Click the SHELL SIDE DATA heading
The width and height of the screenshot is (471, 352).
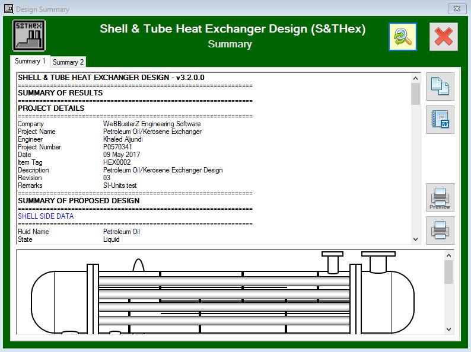46,216
